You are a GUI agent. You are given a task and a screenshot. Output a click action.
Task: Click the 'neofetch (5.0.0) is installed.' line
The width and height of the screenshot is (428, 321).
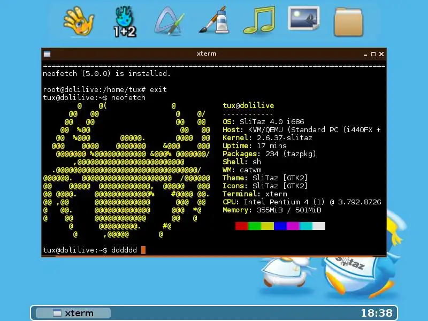106,74
